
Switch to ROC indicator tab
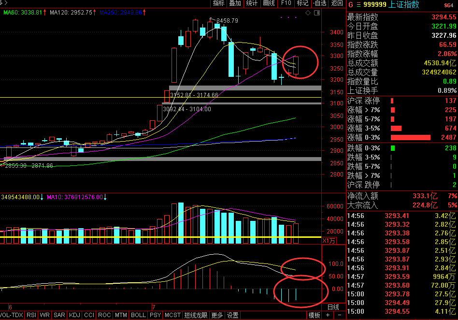[x=104, y=315]
